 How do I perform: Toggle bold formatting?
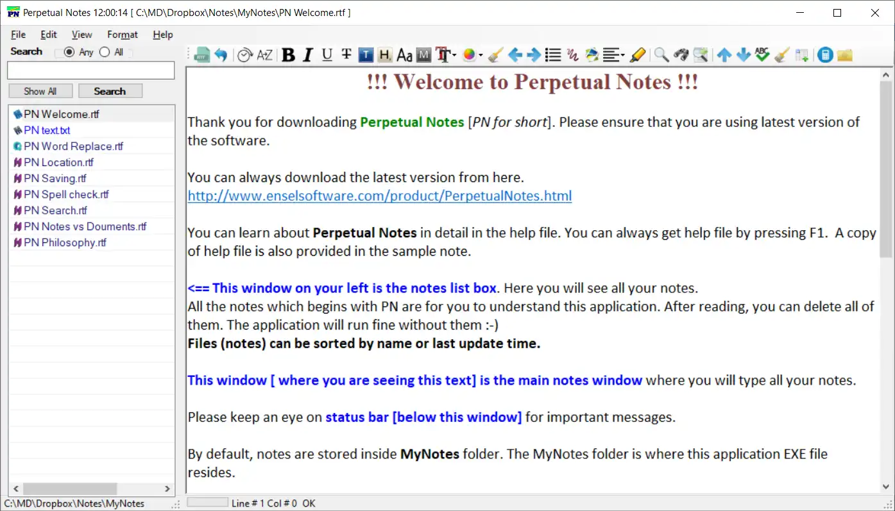click(x=289, y=55)
